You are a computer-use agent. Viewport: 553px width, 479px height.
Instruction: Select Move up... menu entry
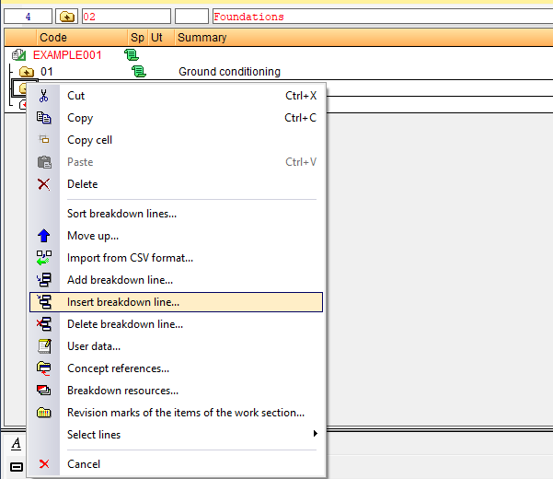point(177,236)
